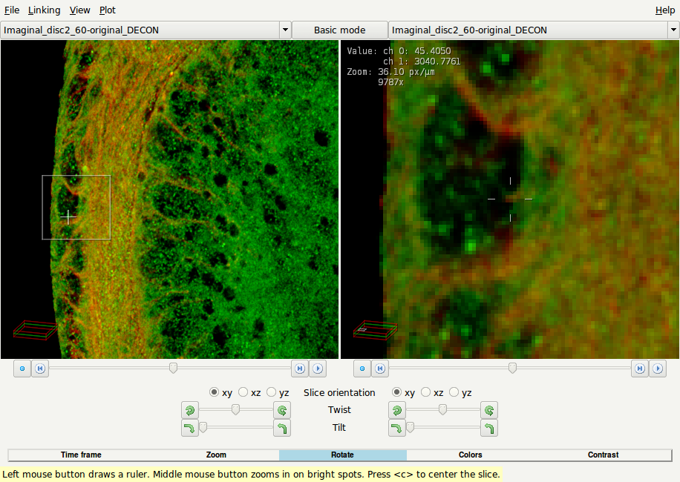Click left viewer's first-slice stop button

pyautogui.click(x=22, y=369)
